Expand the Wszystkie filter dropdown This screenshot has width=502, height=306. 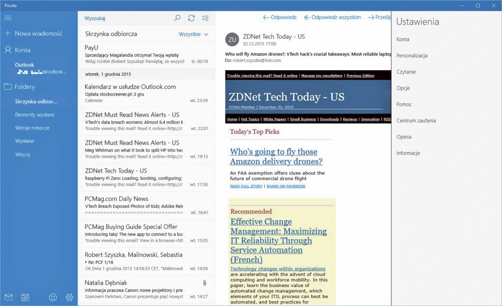click(194, 34)
